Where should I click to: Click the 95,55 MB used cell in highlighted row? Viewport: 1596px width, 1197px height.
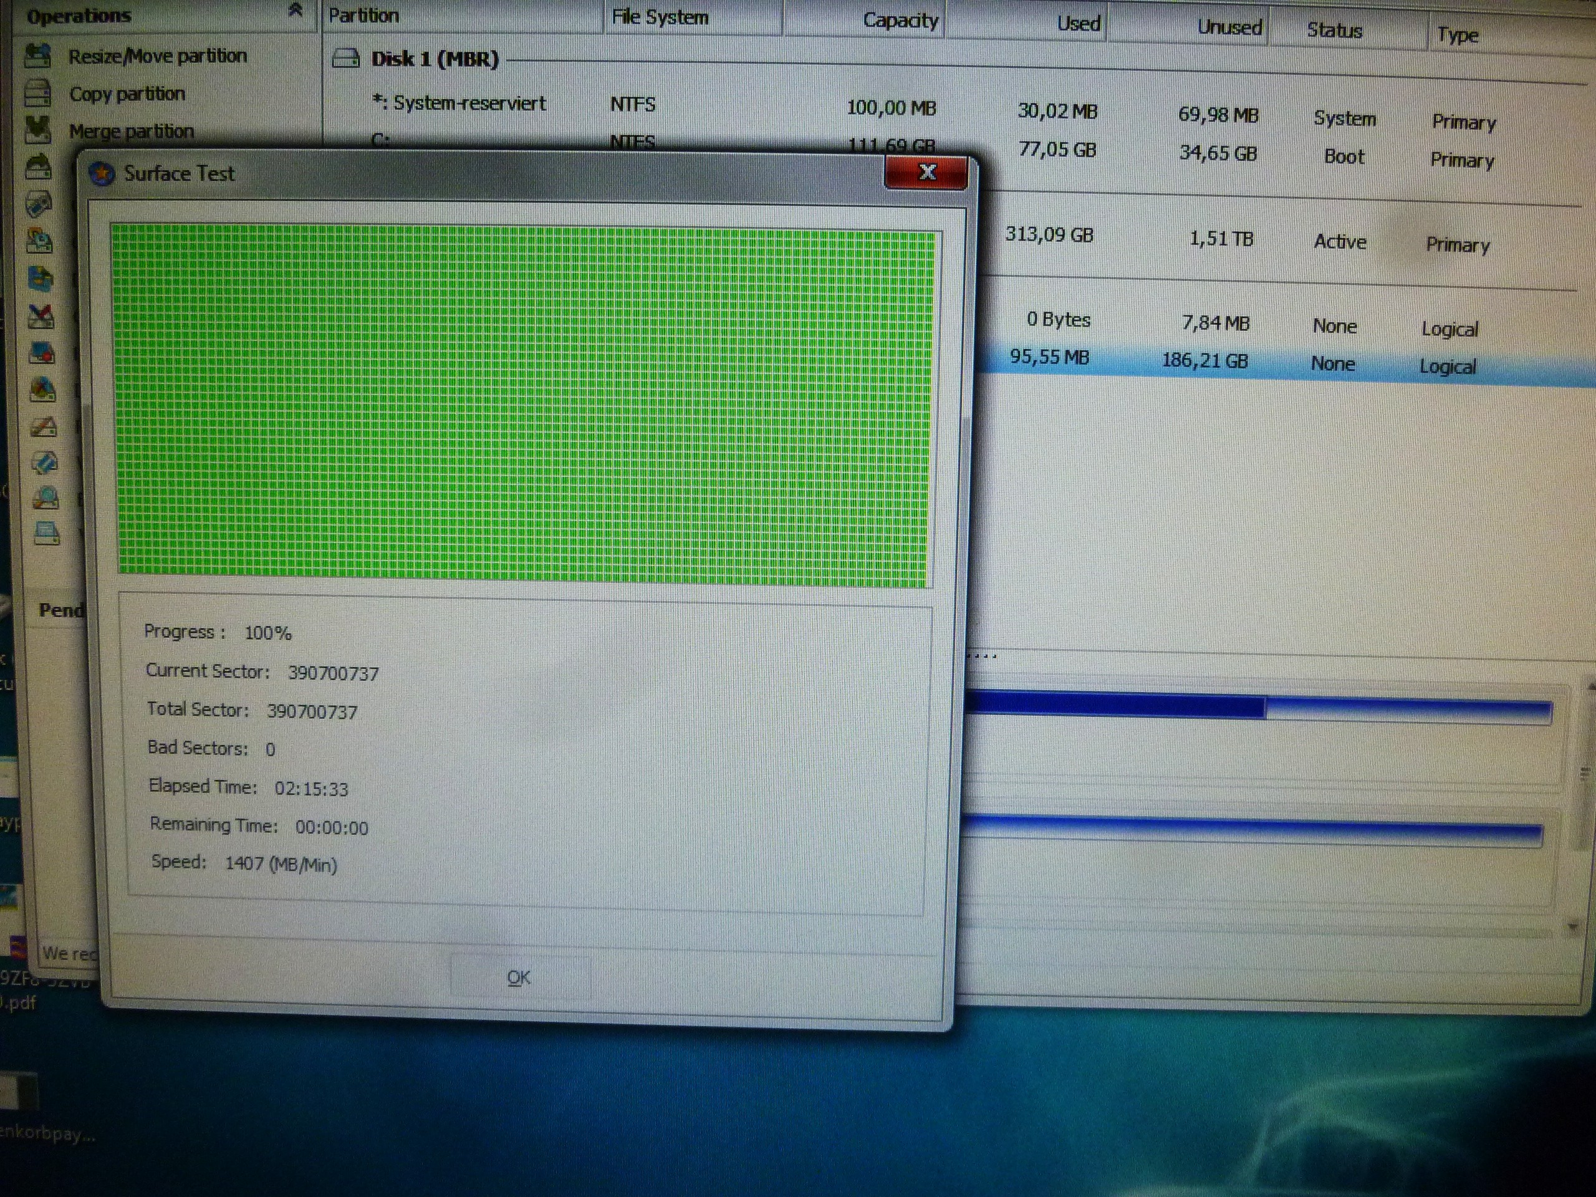pyautogui.click(x=1049, y=357)
